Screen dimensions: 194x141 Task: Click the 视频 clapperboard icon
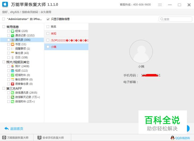tap(13, 71)
